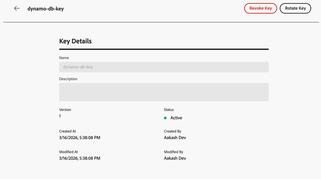Click the Created By label

[172, 131]
